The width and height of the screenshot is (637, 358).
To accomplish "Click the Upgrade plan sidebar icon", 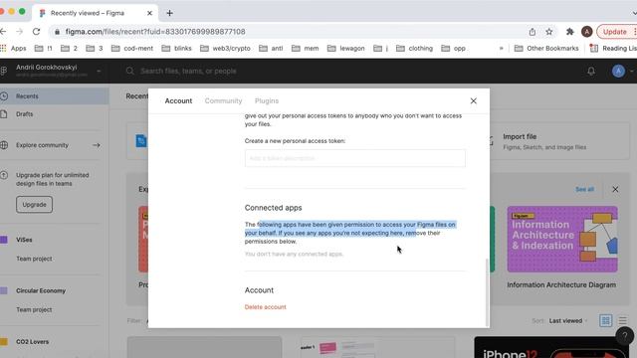I will (x=4, y=175).
